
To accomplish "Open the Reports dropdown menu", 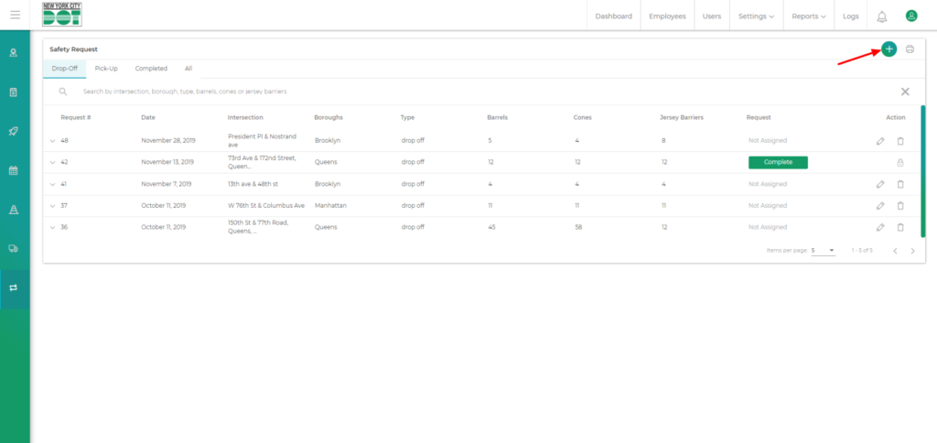I will [809, 16].
